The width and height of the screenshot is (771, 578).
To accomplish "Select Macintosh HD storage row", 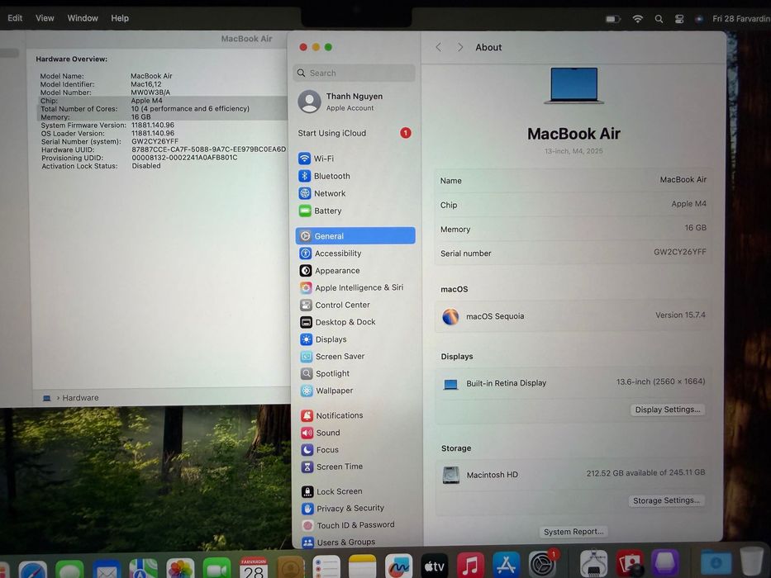I will [x=573, y=474].
